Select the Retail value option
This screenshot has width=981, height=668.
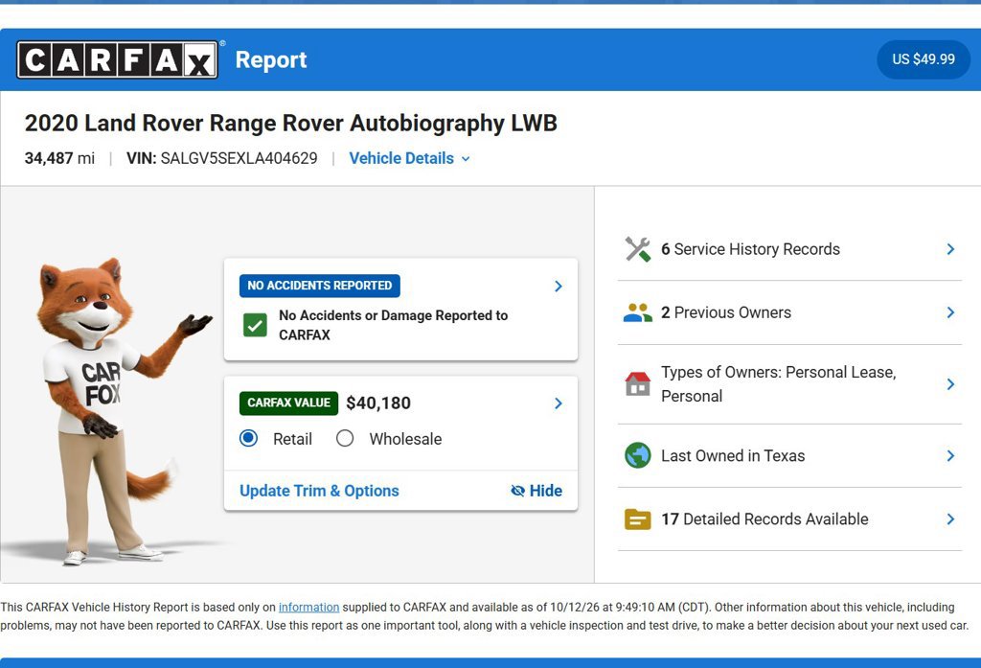click(x=248, y=438)
